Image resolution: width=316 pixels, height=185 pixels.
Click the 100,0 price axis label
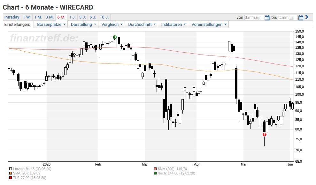coord(299,94)
